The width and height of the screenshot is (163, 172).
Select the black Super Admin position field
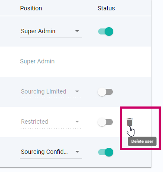point(51,31)
